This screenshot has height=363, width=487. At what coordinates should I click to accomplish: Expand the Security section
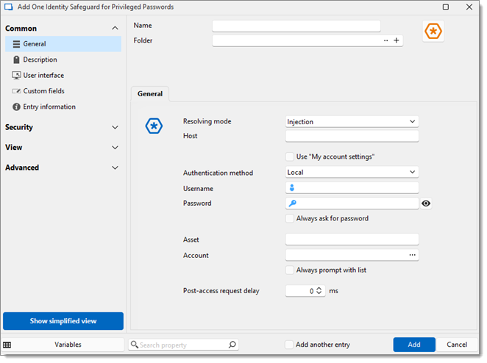point(115,127)
